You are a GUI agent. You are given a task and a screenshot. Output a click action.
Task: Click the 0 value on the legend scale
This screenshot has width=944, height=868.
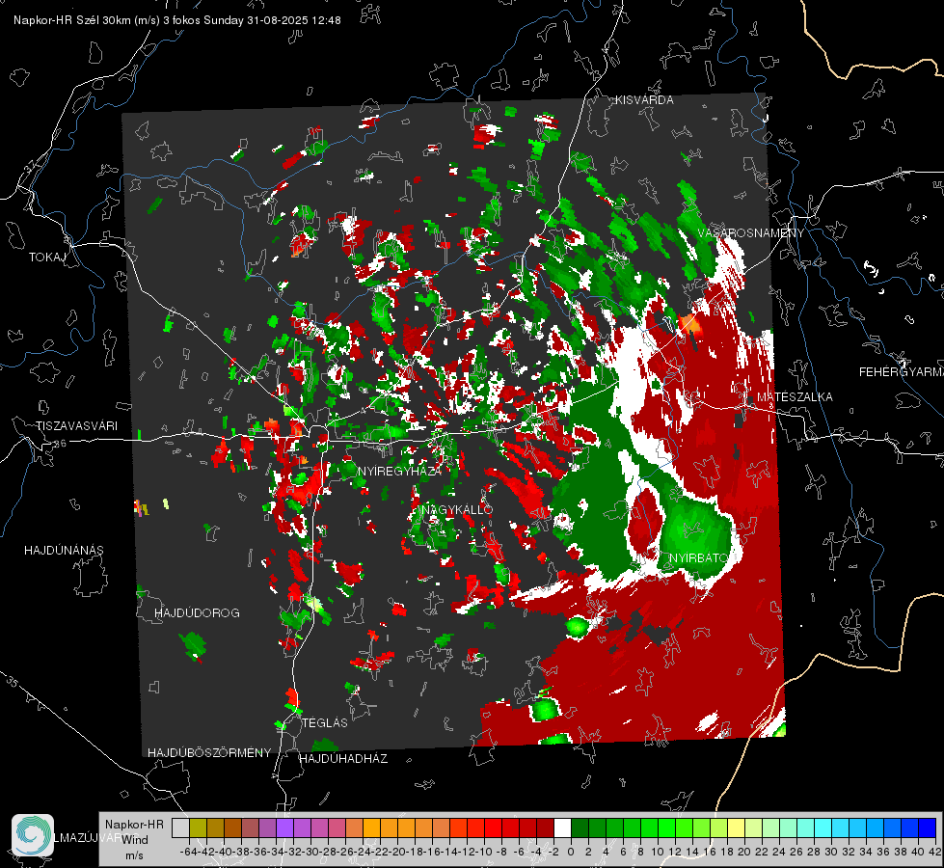571,852
